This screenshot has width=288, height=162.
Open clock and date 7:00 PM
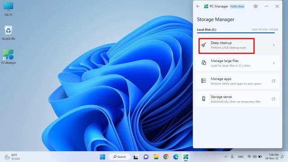272,157
